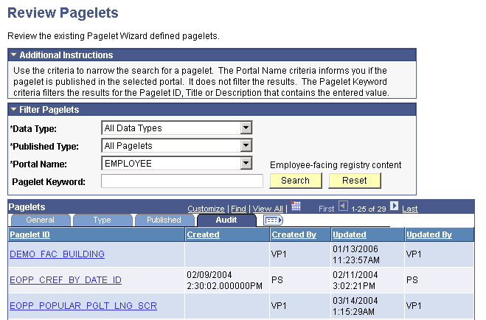Click the Customize link in Pagelets grid
Image resolution: width=486 pixels, height=320 pixels.
click(x=206, y=209)
